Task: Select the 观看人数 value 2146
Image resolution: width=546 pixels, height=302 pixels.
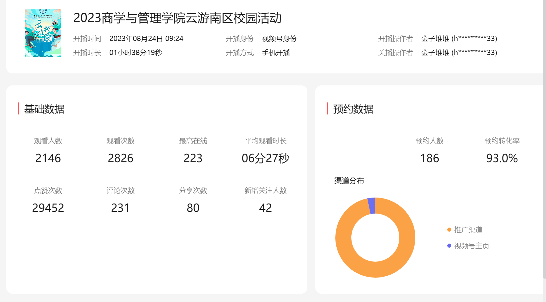Action: point(48,158)
